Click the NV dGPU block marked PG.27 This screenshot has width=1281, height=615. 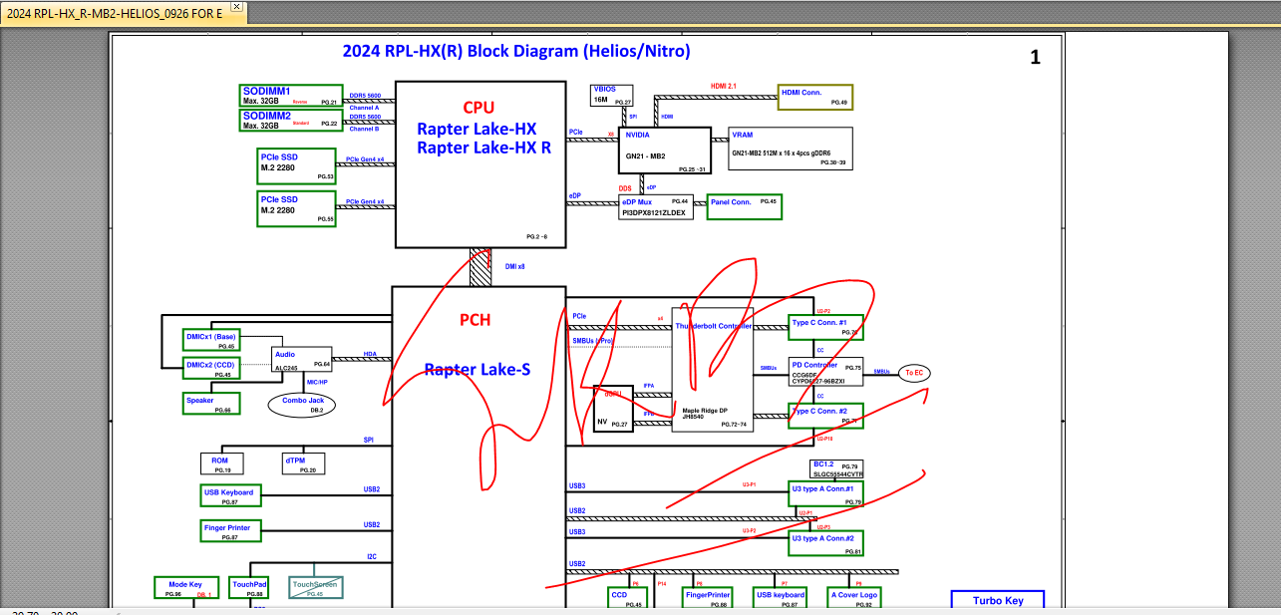(613, 409)
